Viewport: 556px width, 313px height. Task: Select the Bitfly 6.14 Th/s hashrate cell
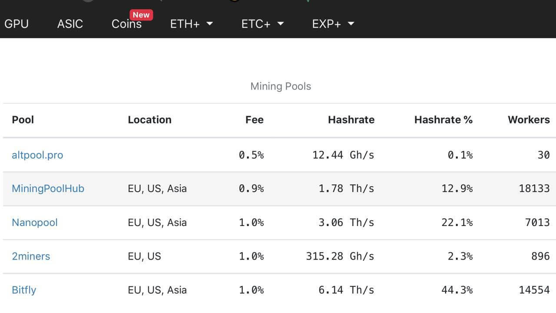[346, 290]
